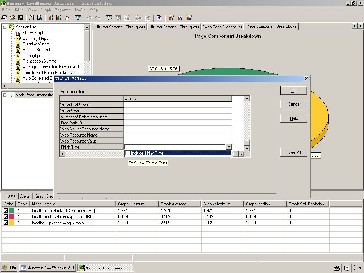Click the View Raw Data icon
Viewport: 364px width, 273px height.
click(159, 18)
